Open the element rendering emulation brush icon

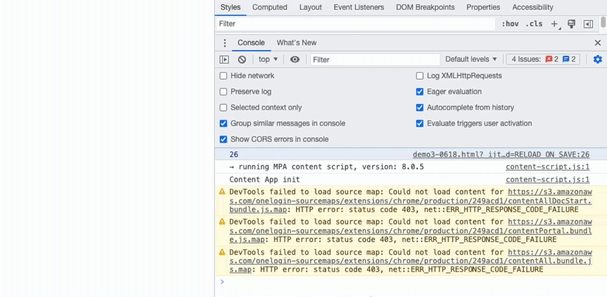point(572,24)
